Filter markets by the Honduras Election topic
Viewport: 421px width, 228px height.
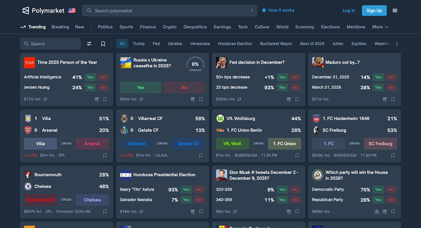click(235, 43)
